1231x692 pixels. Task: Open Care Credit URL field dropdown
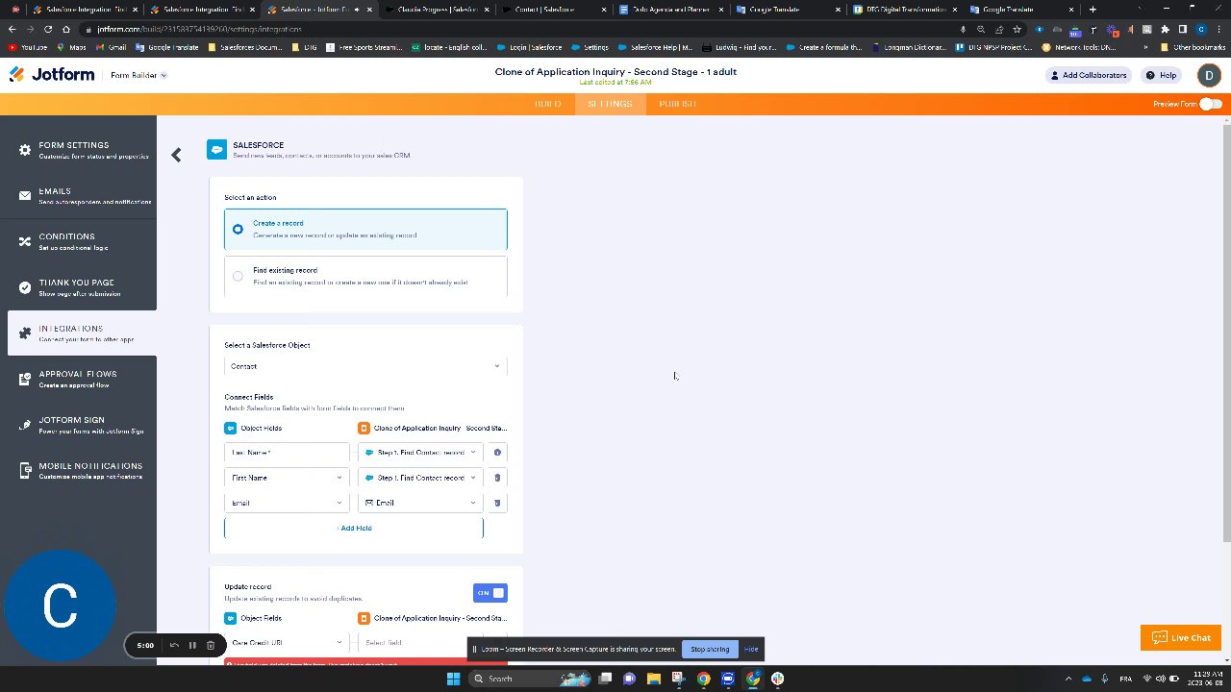coord(287,642)
